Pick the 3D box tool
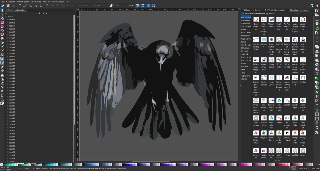 point(2,34)
